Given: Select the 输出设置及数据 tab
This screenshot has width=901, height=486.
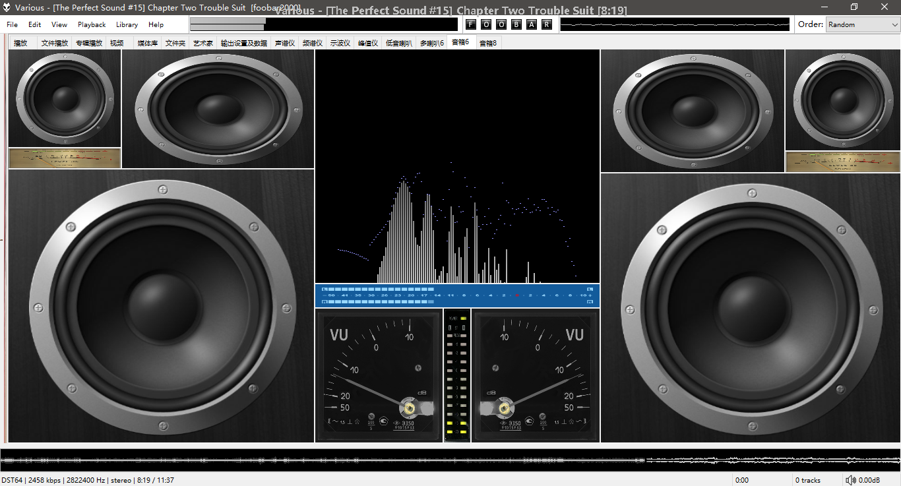Looking at the screenshot, I should point(243,43).
